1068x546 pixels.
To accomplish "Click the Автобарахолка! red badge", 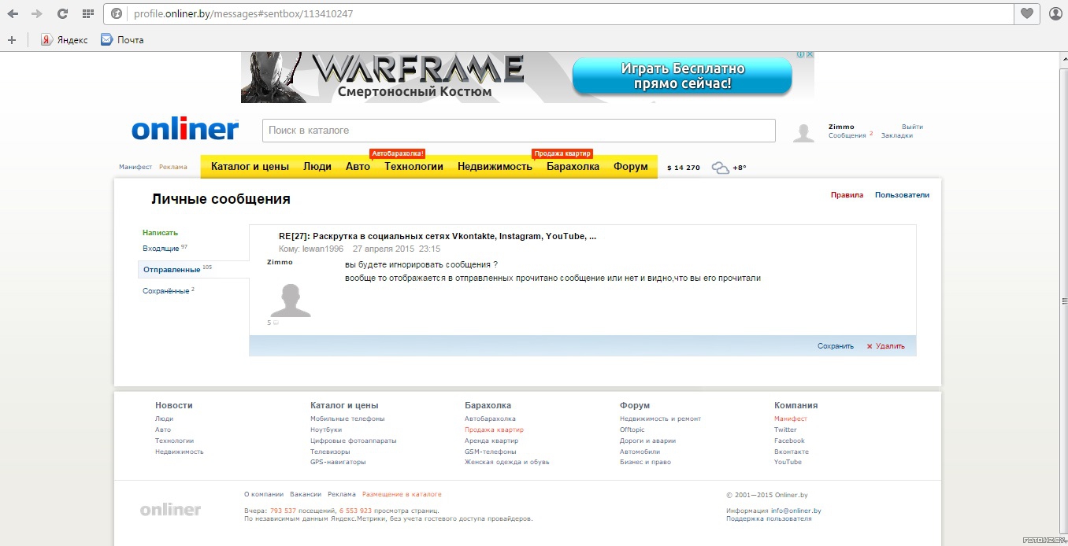I will click(397, 153).
